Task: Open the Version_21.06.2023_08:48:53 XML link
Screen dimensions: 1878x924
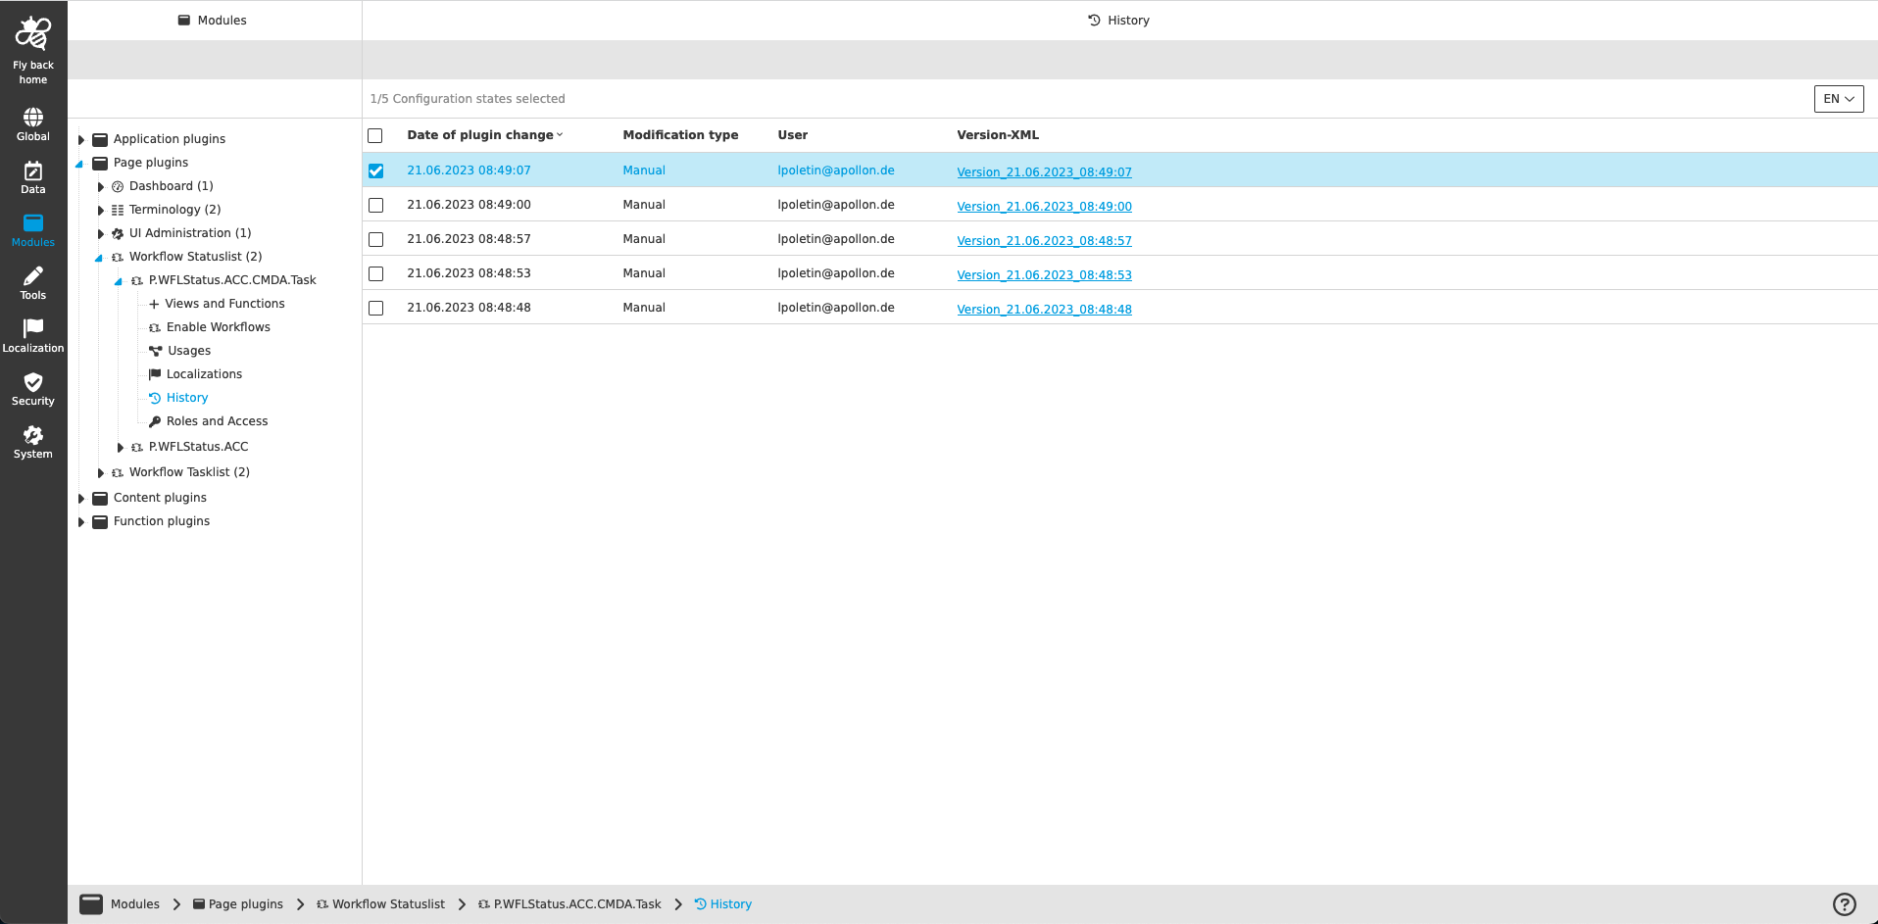Action: [x=1044, y=275]
